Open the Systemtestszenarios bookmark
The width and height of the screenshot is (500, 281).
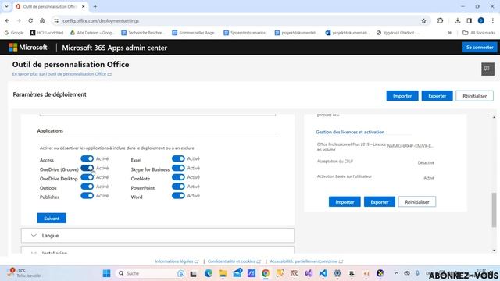click(246, 33)
